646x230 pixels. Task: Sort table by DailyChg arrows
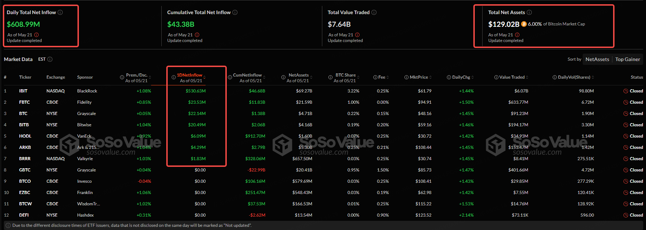(x=473, y=77)
